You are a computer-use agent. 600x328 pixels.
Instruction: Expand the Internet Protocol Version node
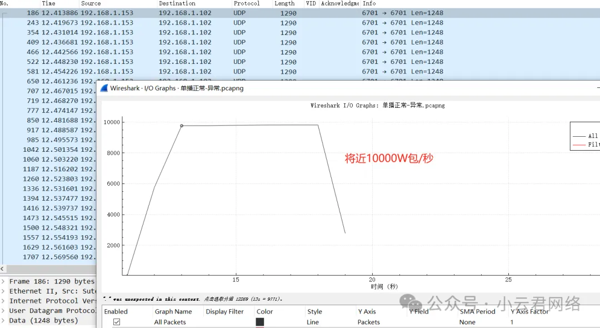pos(3,301)
